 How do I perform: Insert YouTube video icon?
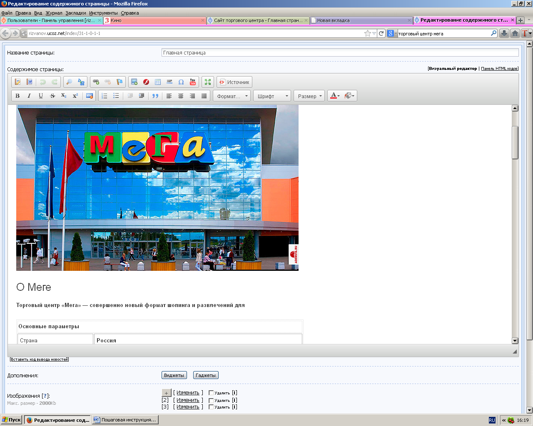192,82
